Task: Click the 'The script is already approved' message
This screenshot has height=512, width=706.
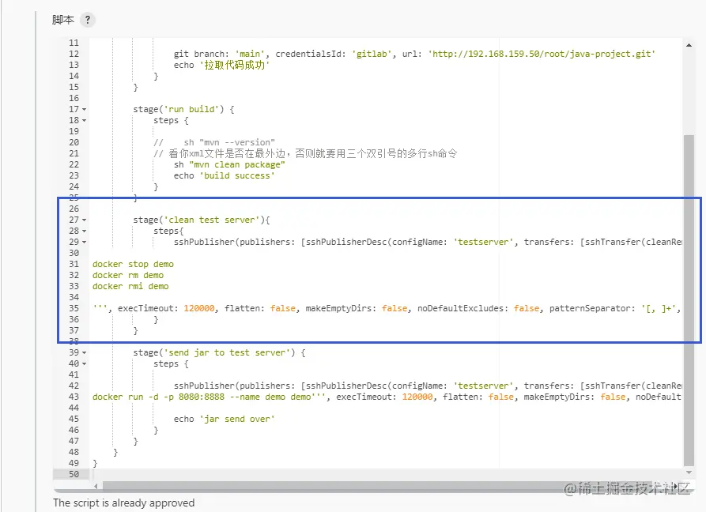Action: [124, 503]
